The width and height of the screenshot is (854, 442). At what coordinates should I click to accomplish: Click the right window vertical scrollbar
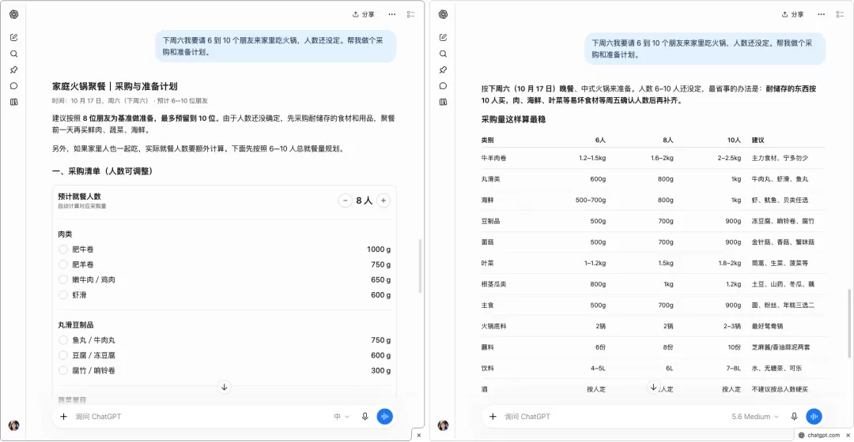point(849,324)
